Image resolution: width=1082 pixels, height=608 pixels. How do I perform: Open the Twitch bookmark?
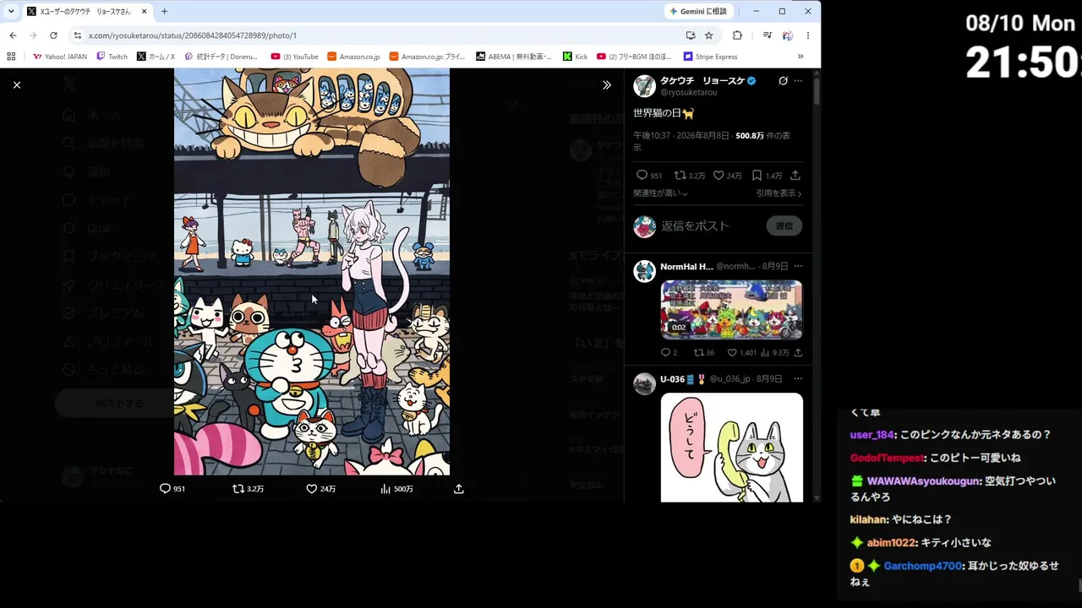(x=112, y=57)
